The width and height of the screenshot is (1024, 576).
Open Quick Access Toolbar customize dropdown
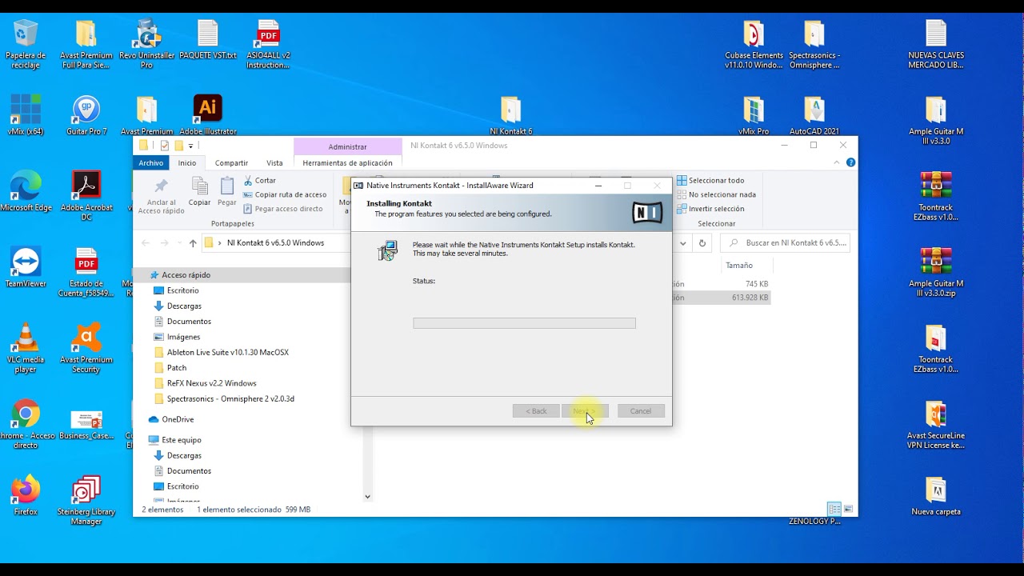pos(191,146)
